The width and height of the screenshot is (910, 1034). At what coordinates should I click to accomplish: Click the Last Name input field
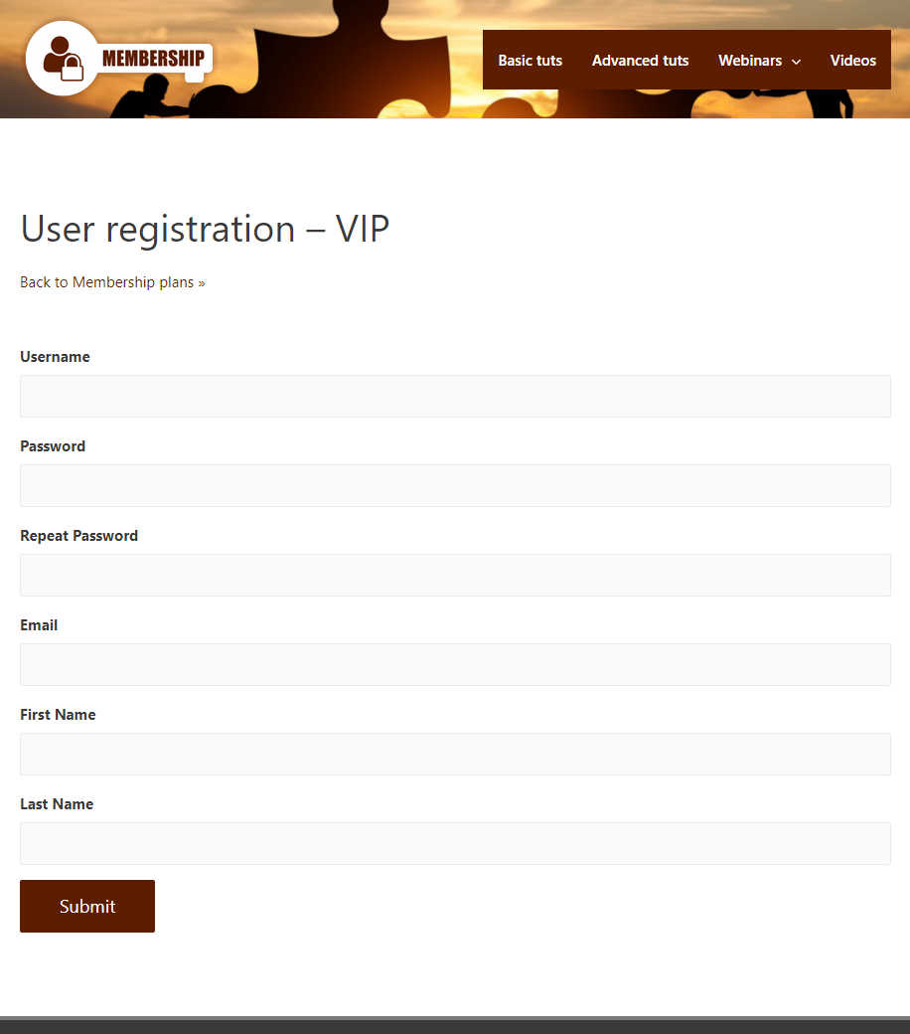click(x=455, y=843)
